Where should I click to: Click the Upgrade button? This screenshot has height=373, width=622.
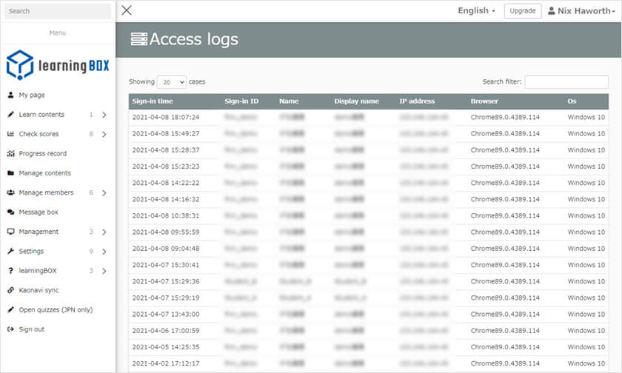522,11
